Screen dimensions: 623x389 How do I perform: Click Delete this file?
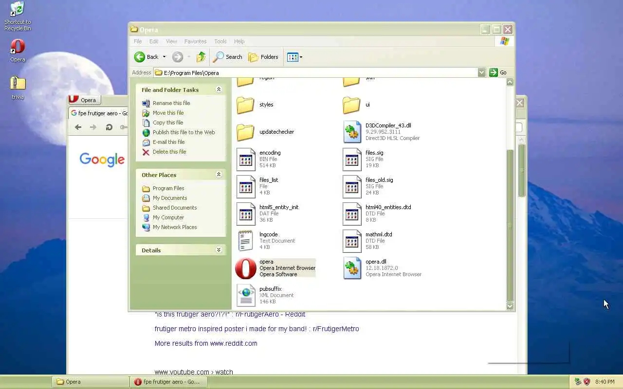(164, 152)
